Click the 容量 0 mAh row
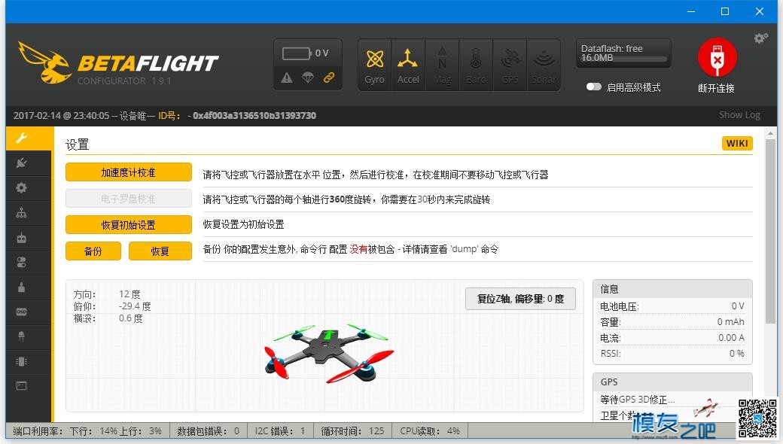This screenshot has height=444, width=783. pyautogui.click(x=672, y=322)
